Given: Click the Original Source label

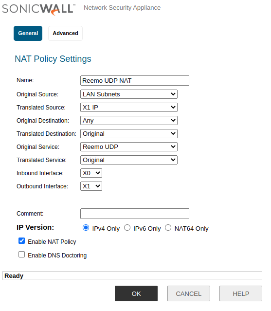Looking at the screenshot, I should [x=37, y=94].
